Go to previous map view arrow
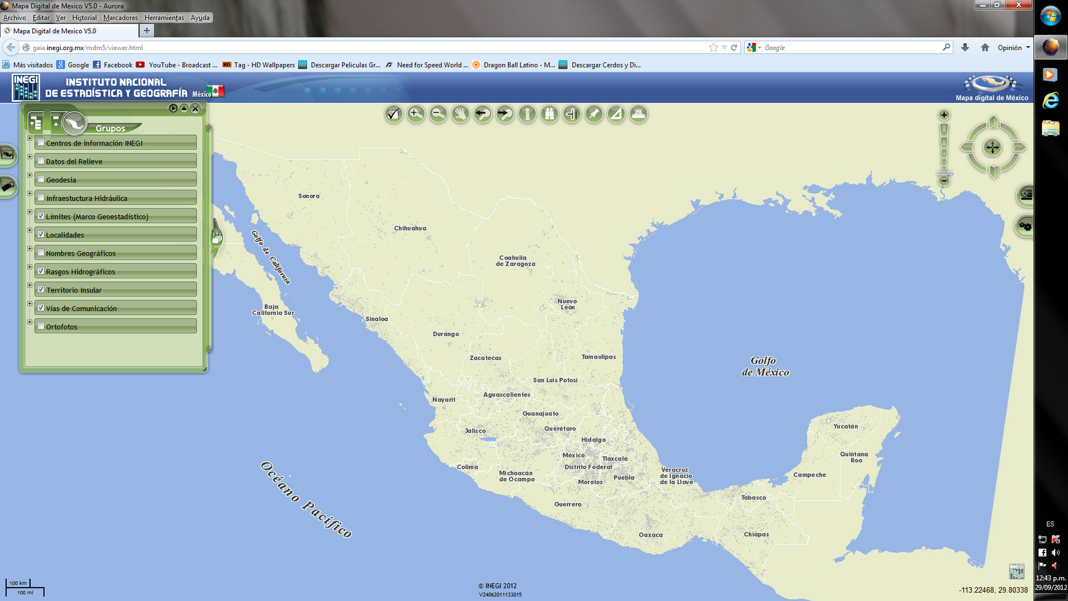1068x601 pixels. tap(483, 114)
